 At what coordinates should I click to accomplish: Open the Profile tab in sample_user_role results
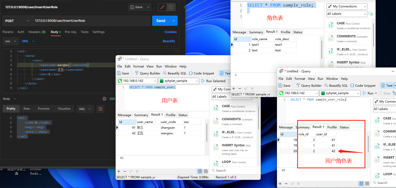click(332, 127)
